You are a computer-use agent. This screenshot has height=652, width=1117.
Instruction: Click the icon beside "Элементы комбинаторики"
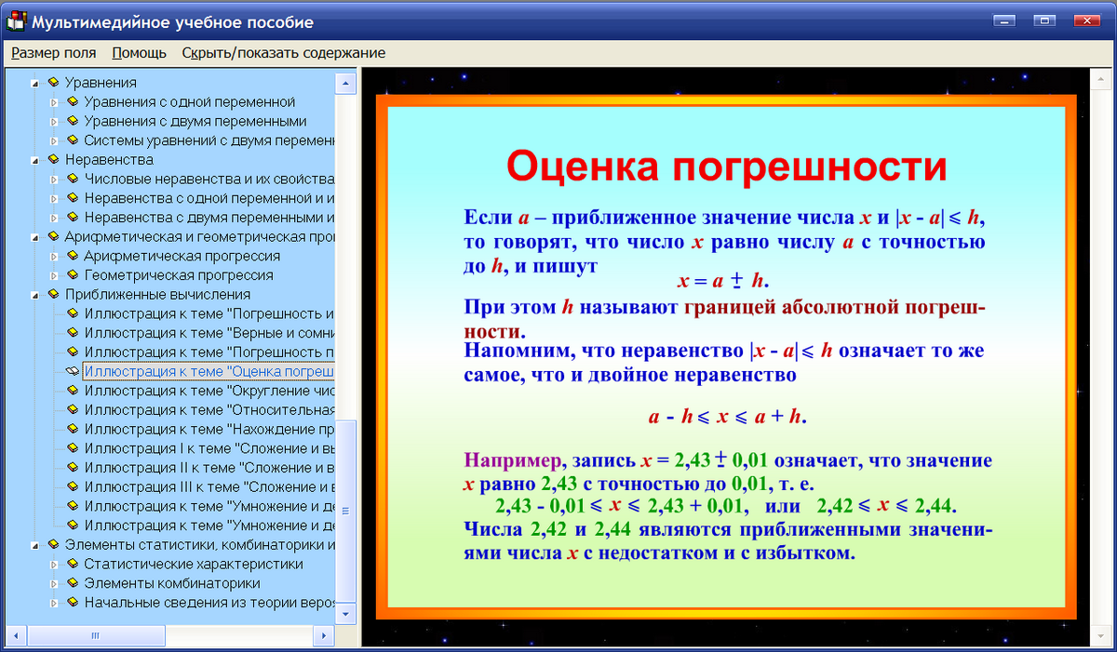pyautogui.click(x=71, y=581)
